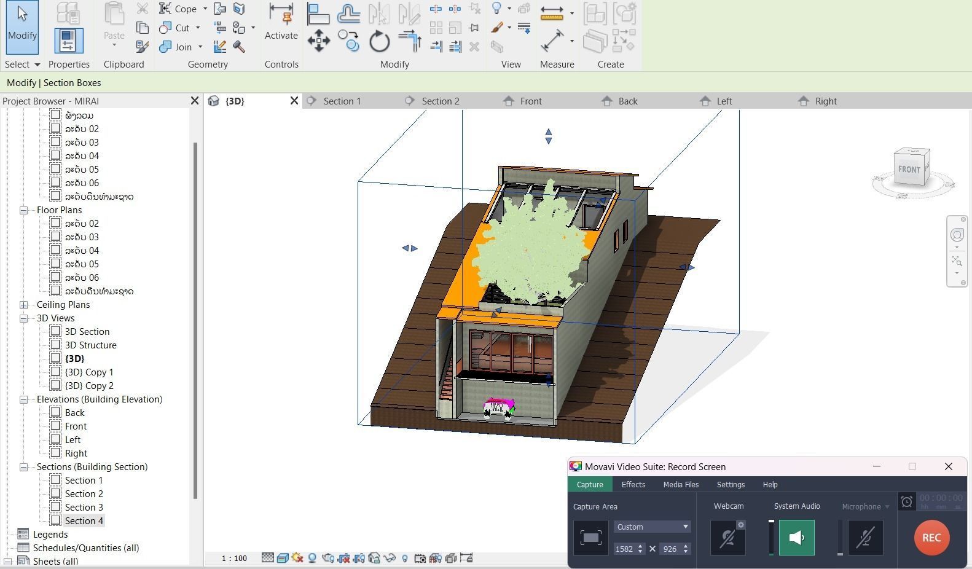Open the navigation wheel in navigation bar
The width and height of the screenshot is (972, 569).
coord(957,235)
